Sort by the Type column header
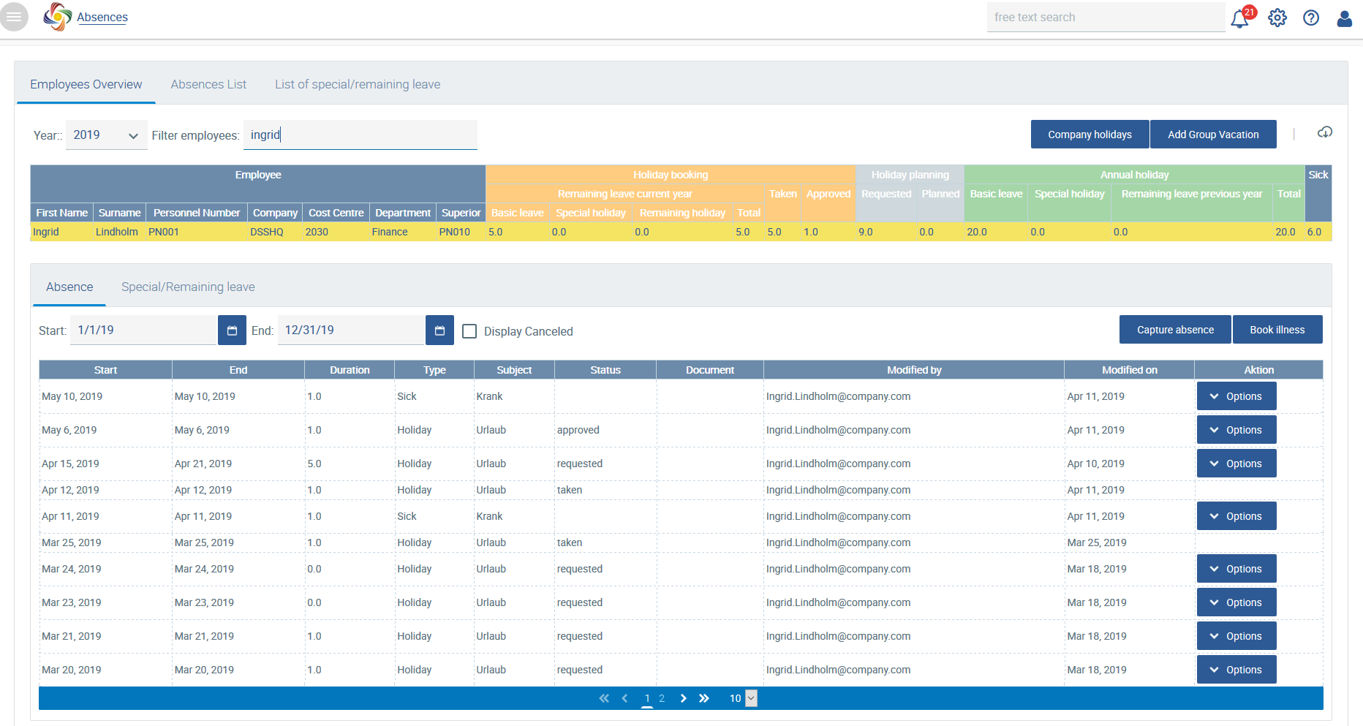This screenshot has width=1363, height=726. tap(434, 370)
